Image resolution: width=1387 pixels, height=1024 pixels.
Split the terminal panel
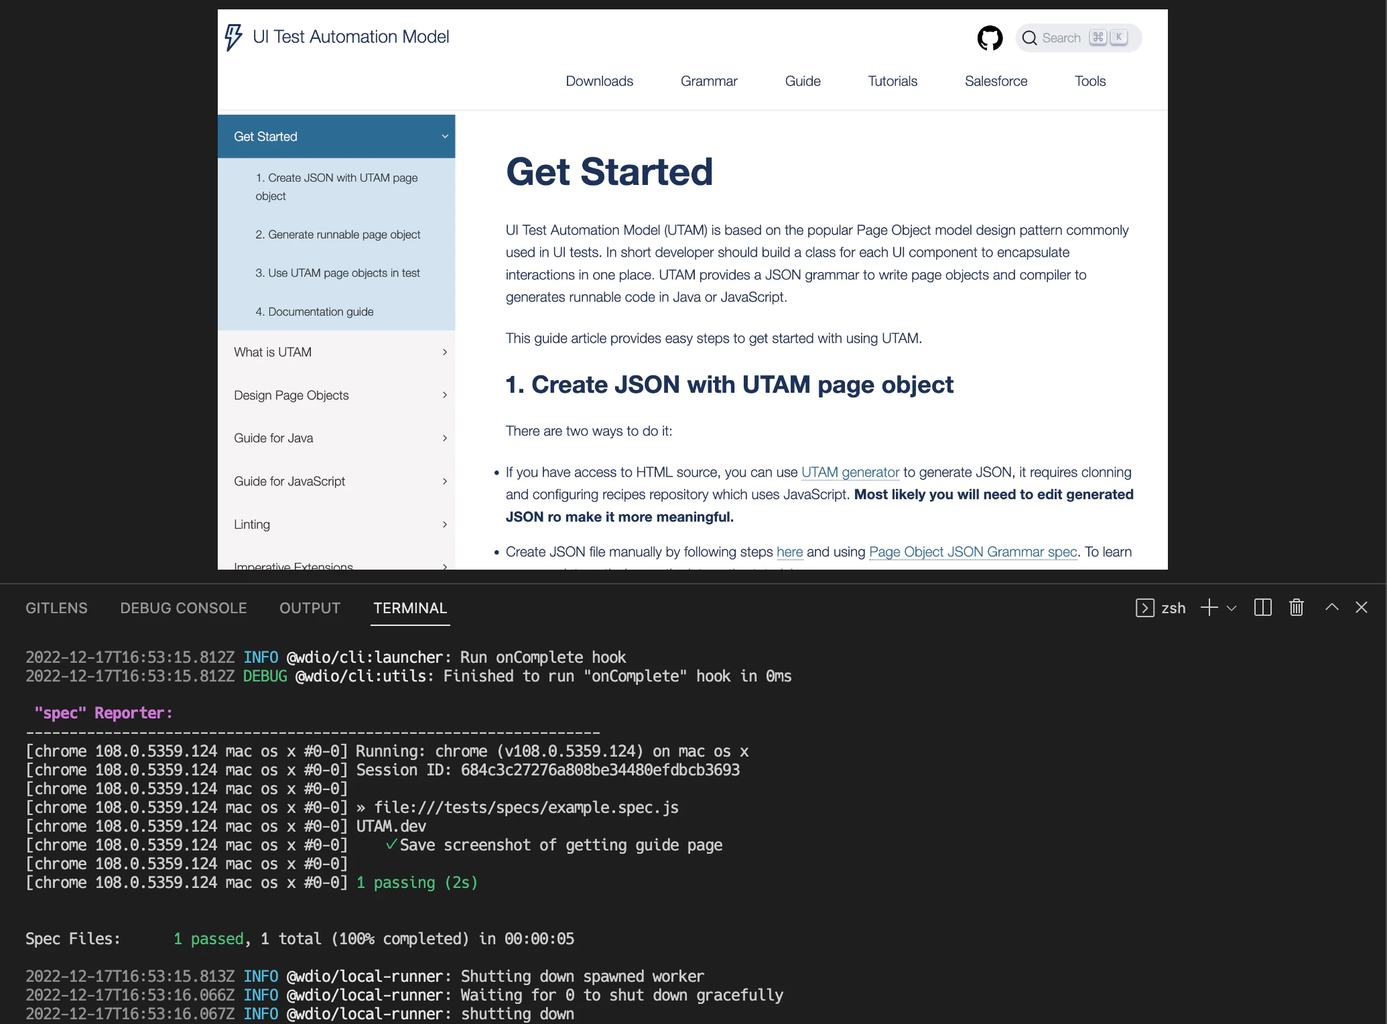click(x=1262, y=608)
